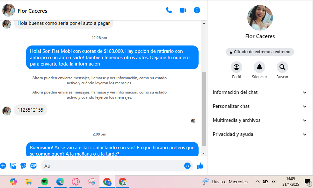Click large profile photo in side panel
Screen dimensions: 313x188
260,18
